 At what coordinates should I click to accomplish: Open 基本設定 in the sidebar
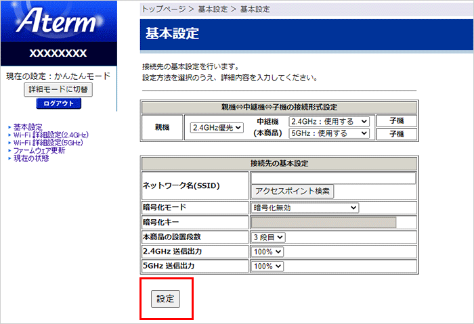28,127
